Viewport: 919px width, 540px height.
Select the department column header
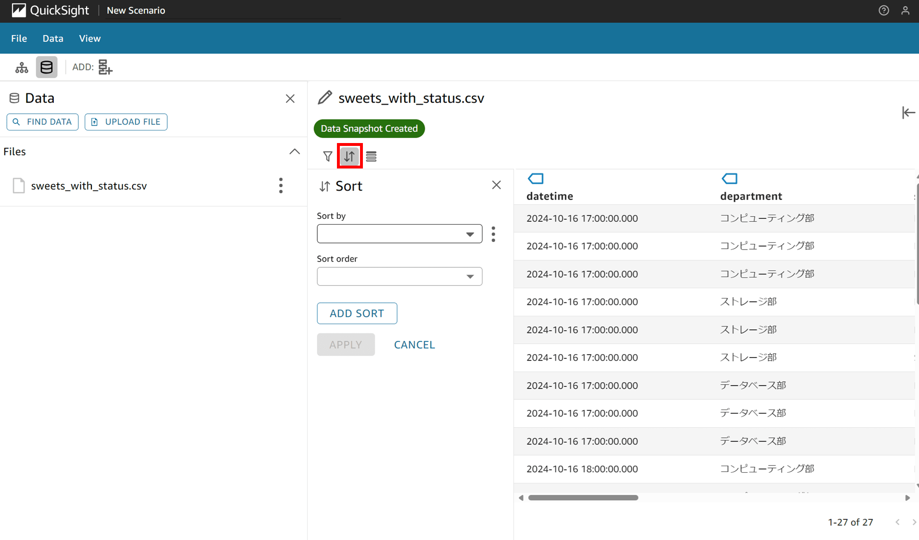[x=751, y=196]
